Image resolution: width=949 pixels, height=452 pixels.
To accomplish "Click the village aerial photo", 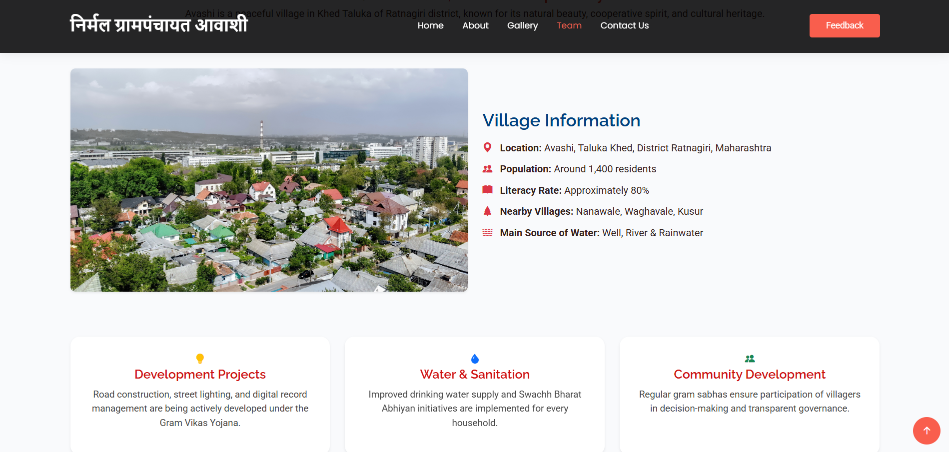I will 269,180.
